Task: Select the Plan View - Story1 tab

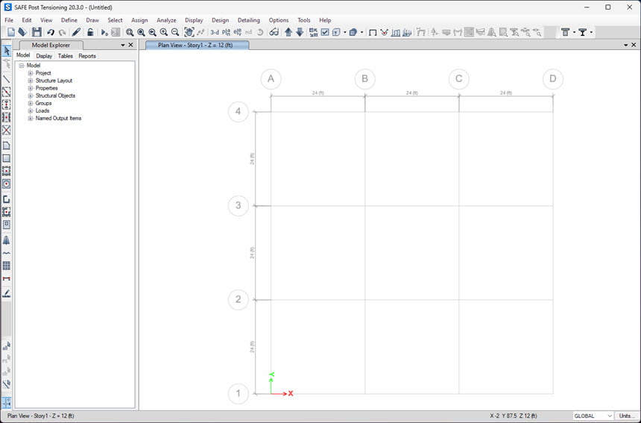Action: (195, 45)
